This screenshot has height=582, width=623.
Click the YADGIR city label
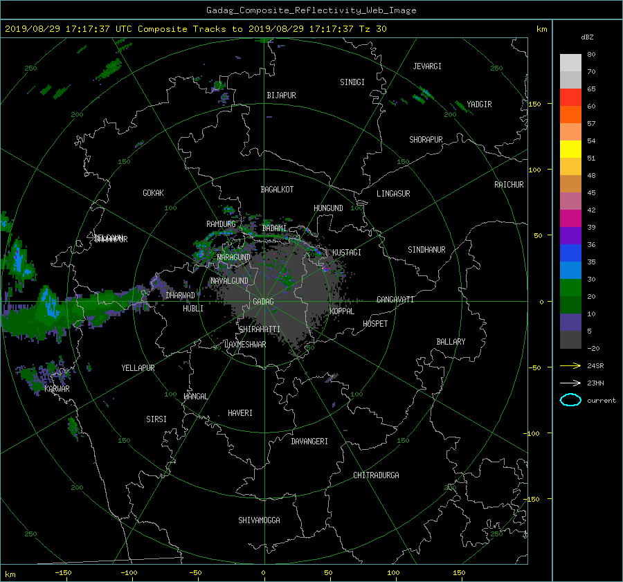(x=479, y=104)
